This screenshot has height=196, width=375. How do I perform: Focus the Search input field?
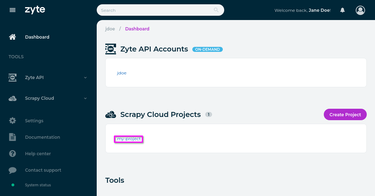coord(160,10)
